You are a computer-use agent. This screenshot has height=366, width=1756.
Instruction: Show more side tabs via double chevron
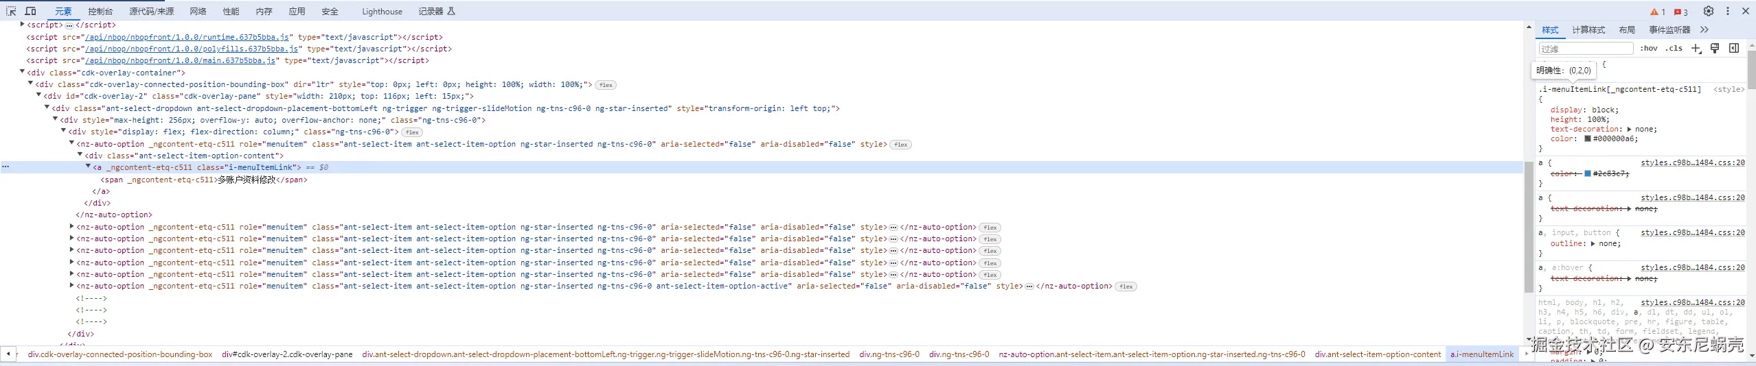coord(1704,30)
